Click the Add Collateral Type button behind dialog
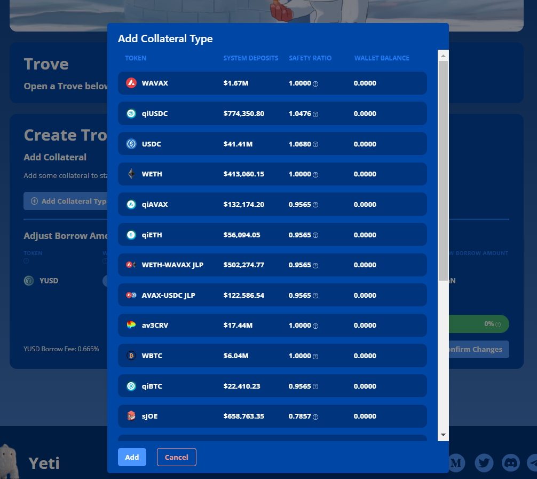This screenshot has height=479, width=537. point(66,201)
